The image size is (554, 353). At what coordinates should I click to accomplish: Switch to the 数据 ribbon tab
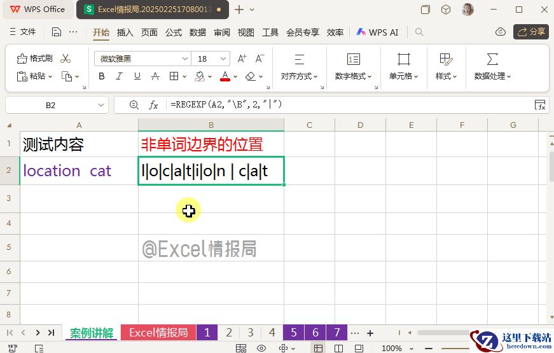coord(198,32)
